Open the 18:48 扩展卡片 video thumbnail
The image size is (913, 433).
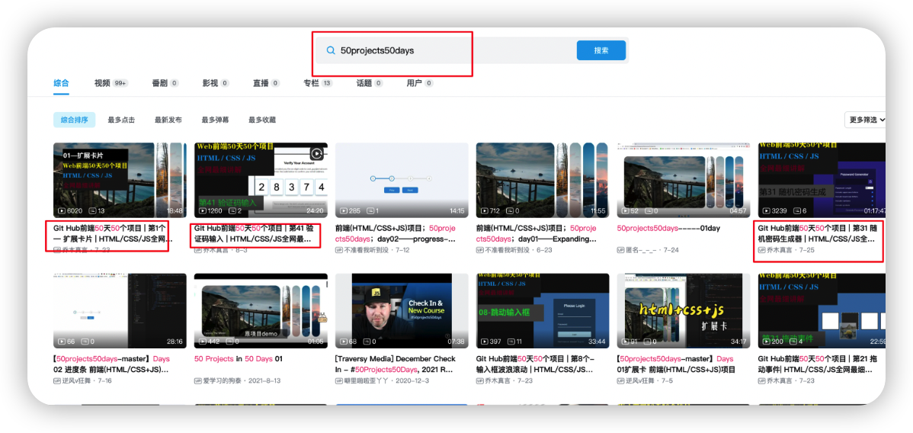[x=120, y=180]
